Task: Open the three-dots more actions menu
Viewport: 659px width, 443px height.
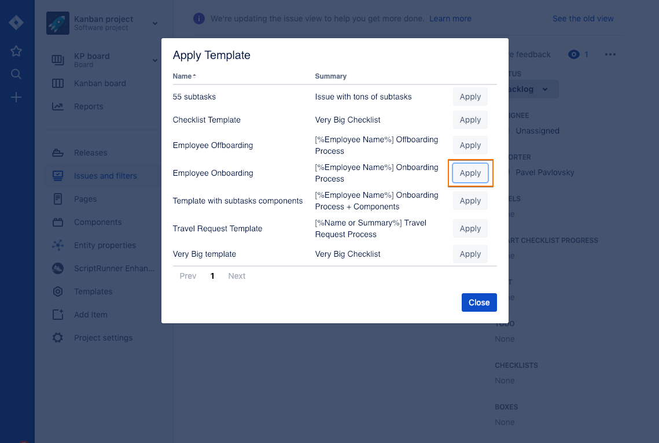Action: (610, 54)
